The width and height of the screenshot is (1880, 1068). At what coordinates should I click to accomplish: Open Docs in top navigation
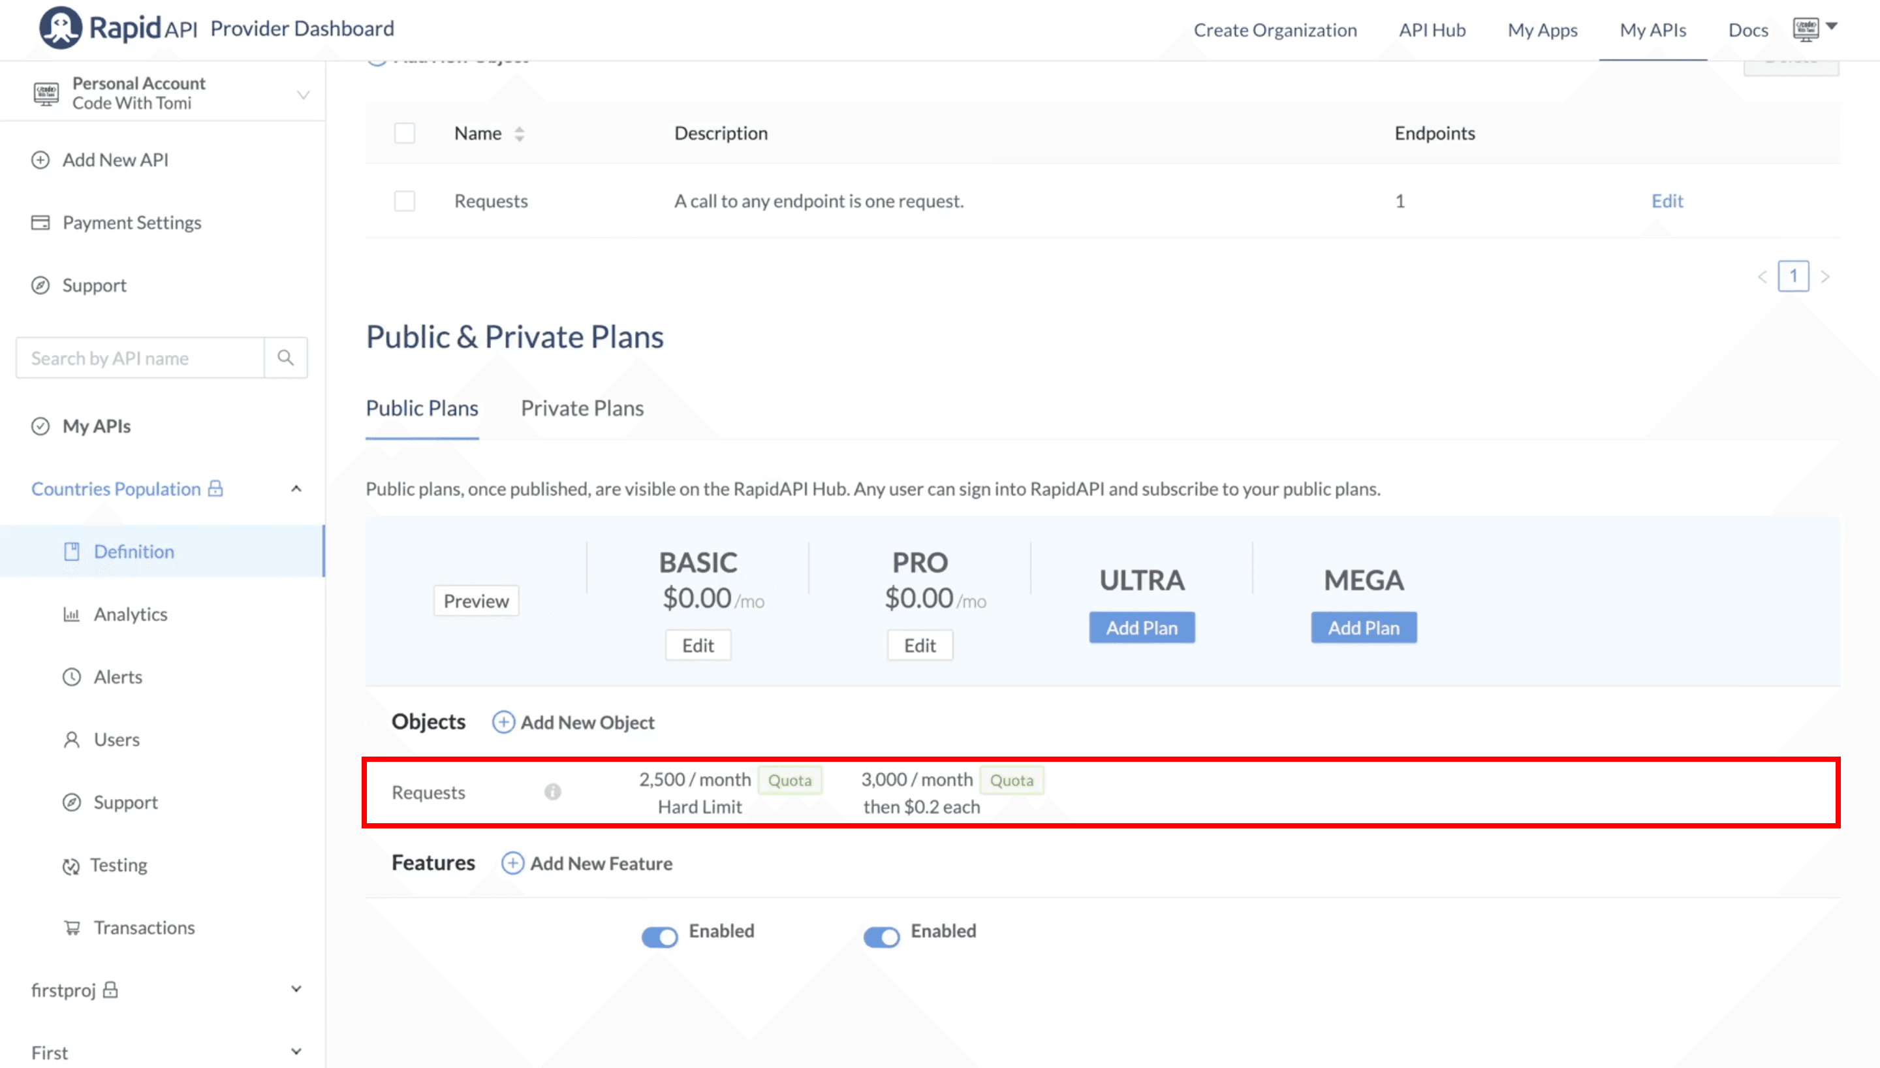(x=1748, y=30)
